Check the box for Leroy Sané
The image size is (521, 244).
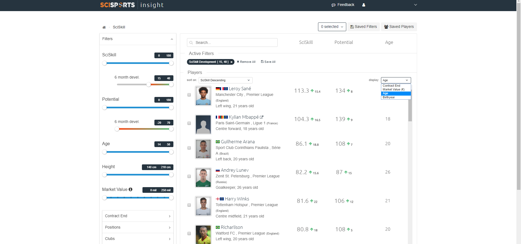[x=189, y=95]
